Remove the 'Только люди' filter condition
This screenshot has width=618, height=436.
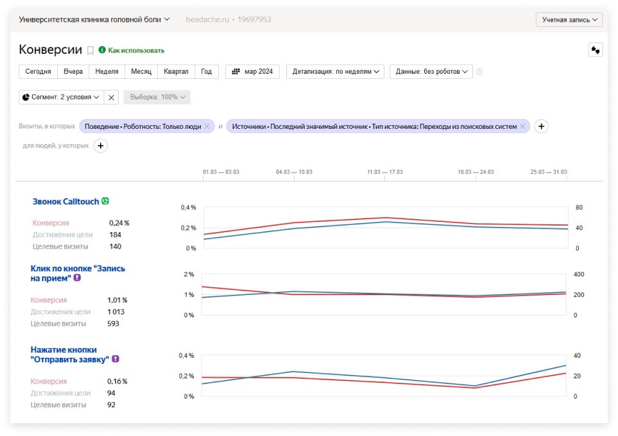207,126
